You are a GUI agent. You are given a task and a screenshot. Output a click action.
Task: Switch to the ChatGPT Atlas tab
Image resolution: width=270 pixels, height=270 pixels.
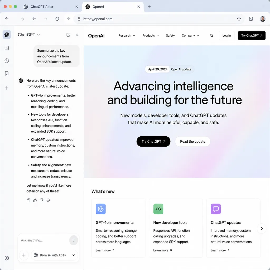[42, 7]
